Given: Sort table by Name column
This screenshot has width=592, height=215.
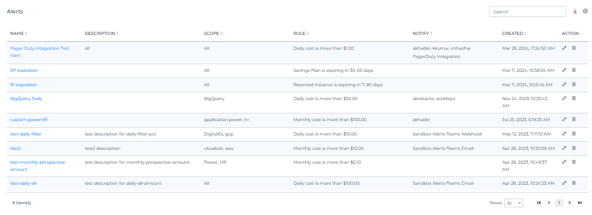Looking at the screenshot, I should click(x=18, y=33).
